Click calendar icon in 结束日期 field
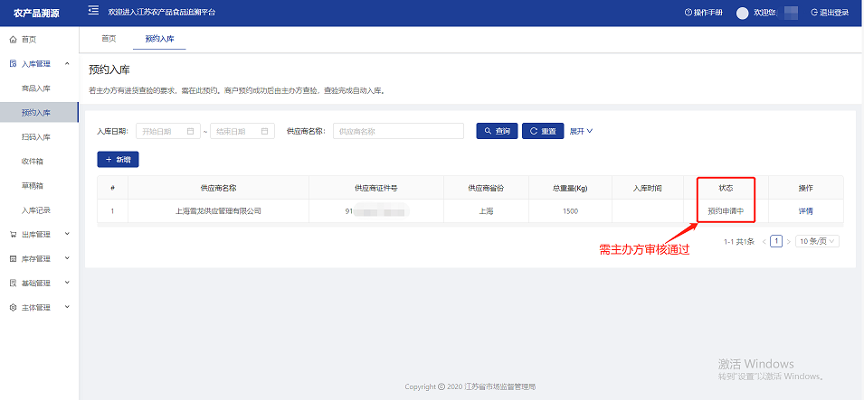864x400 pixels. pyautogui.click(x=265, y=131)
